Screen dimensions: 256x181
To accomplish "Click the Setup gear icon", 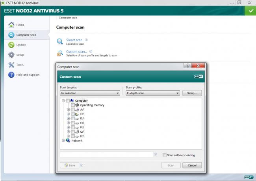I will 11,55.
